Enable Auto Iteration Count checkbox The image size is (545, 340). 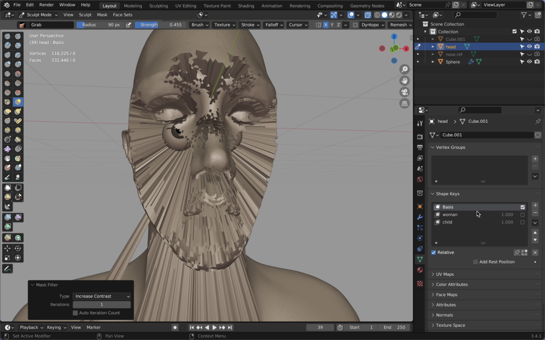[75, 313]
